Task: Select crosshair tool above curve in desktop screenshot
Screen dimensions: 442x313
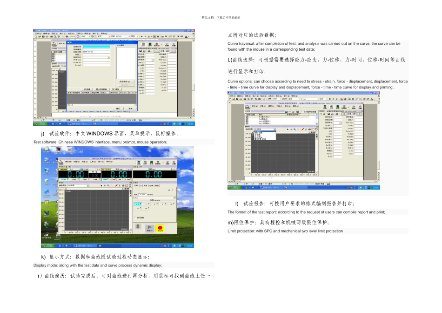Action: (x=105, y=185)
